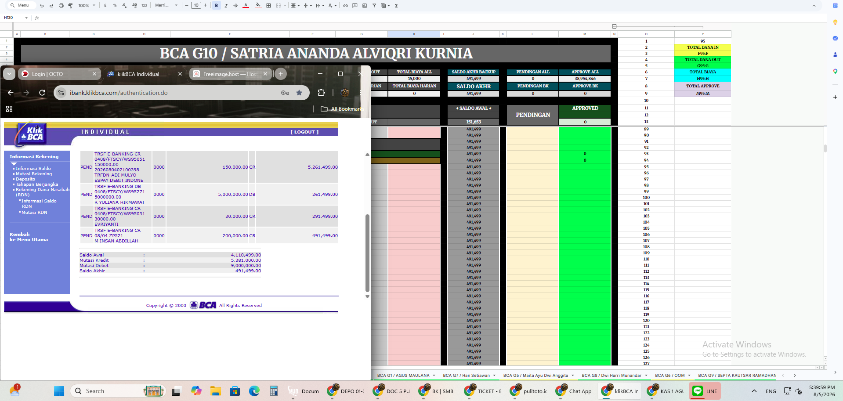Go back in the browser
The width and height of the screenshot is (843, 401).
pyautogui.click(x=11, y=93)
